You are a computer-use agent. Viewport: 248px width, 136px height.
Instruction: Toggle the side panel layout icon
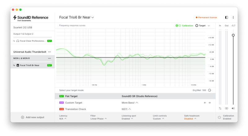[x=227, y=17]
